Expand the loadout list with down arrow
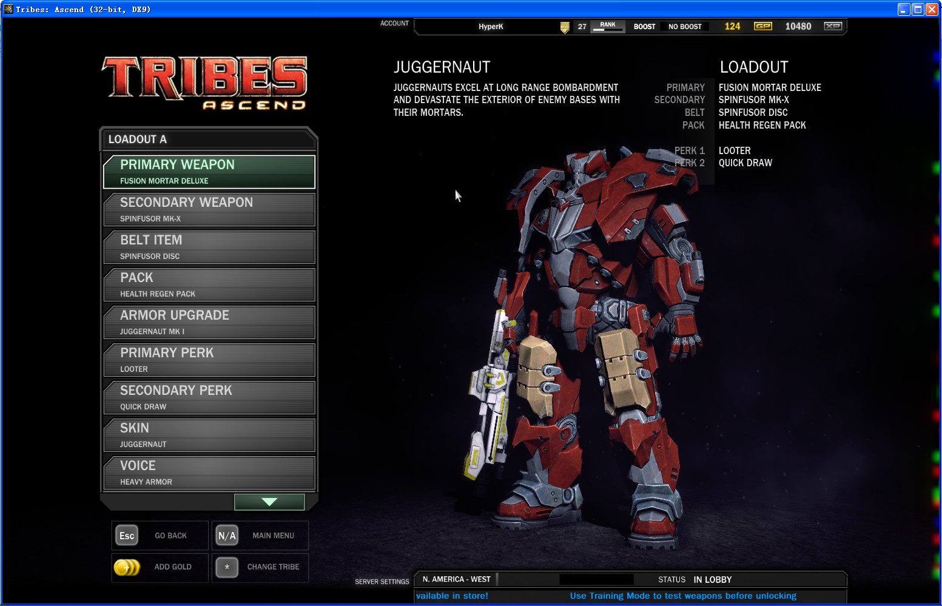The image size is (942, 606). point(269,502)
